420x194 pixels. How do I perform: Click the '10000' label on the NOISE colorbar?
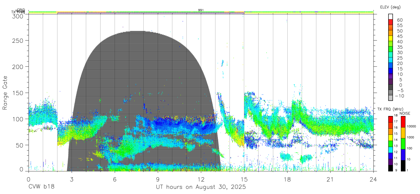pos(411,126)
